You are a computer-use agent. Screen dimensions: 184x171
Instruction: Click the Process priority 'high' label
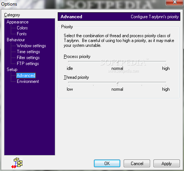(x=166, y=68)
